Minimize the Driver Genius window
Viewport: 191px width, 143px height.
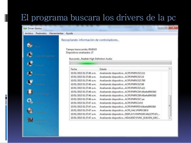coord(160,28)
